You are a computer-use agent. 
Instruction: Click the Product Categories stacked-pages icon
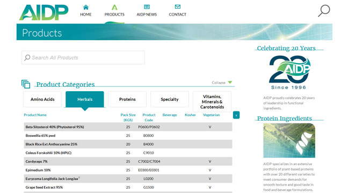click(26, 84)
